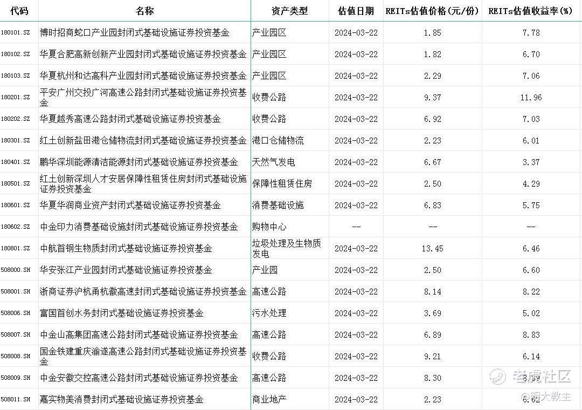This screenshot has width=582, height=410.
Task: Click asset type 污水处理
Action: pos(269,312)
